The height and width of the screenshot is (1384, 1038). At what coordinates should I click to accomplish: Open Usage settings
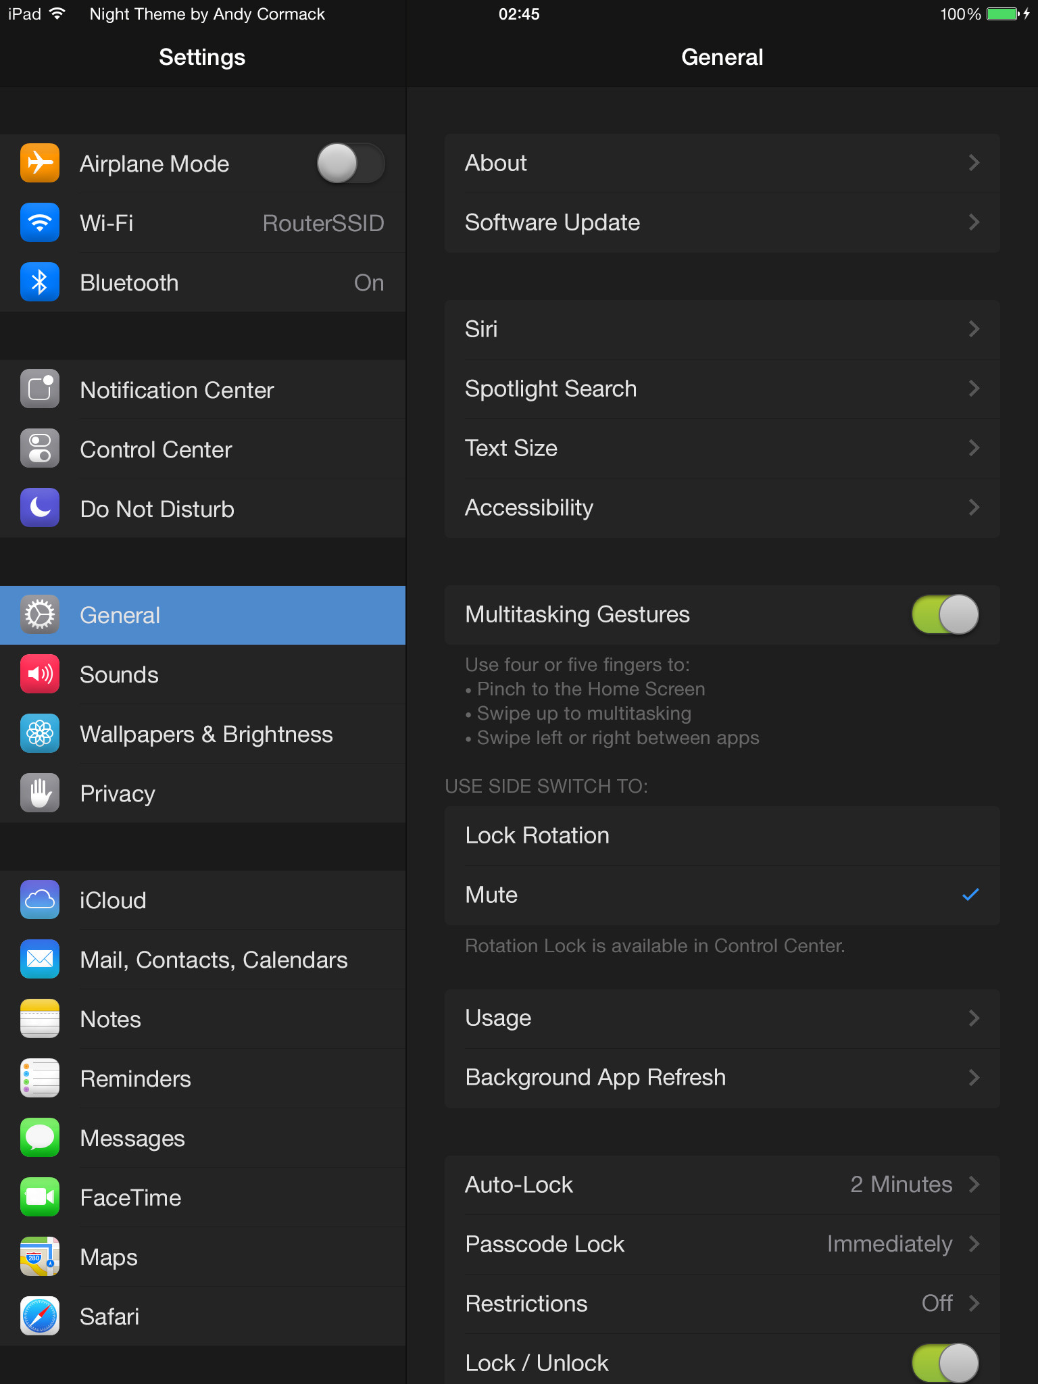pos(722,1018)
